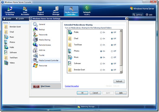Open the Computers & Backup tab icon
159x112 pixels.
pos(10,9)
